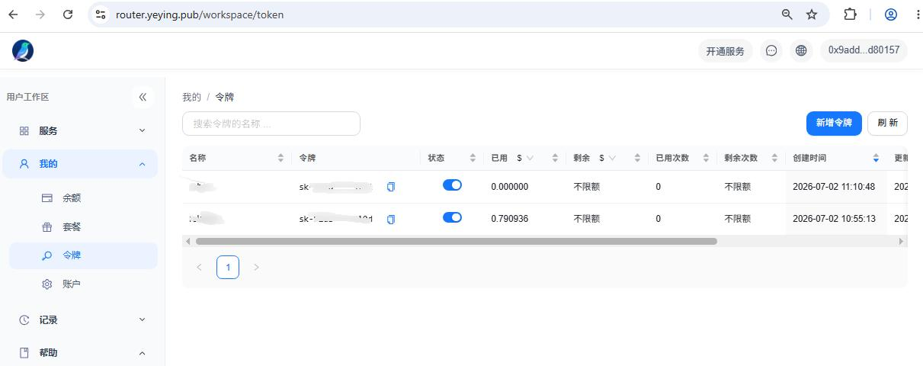
Task: Click the hummingbird logo icon
Action: tap(23, 50)
